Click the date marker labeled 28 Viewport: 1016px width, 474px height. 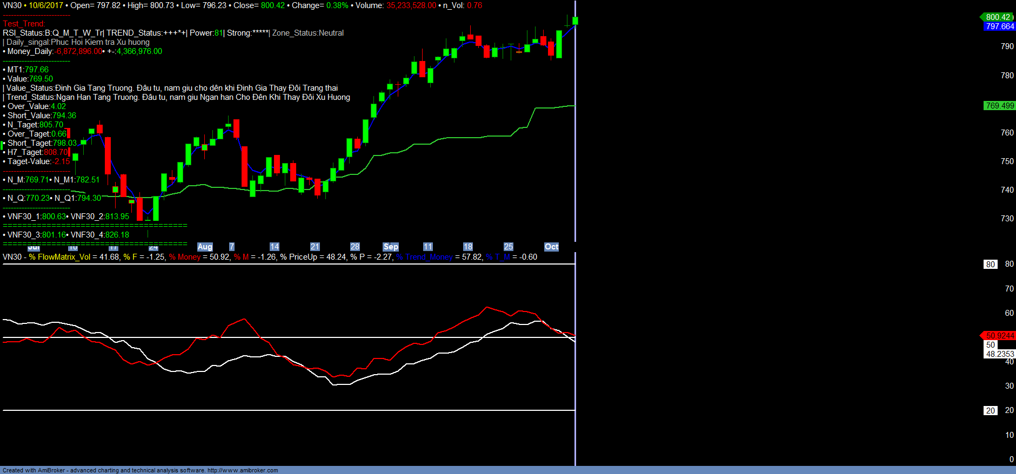355,247
